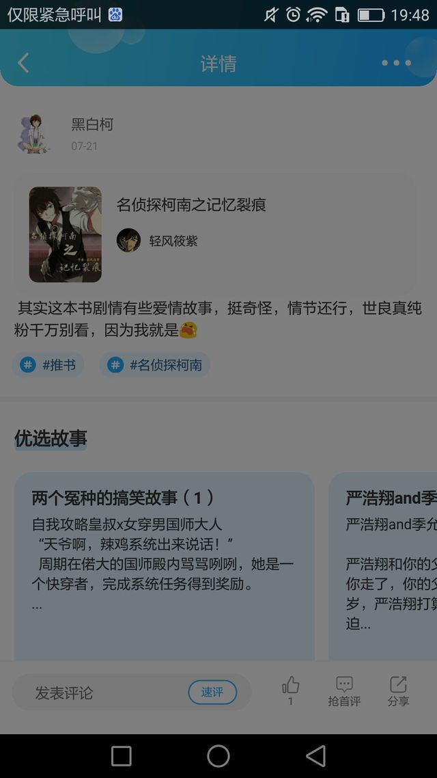The width and height of the screenshot is (437, 778).
Task: Tap the thumbs-up like icon
Action: (290, 685)
